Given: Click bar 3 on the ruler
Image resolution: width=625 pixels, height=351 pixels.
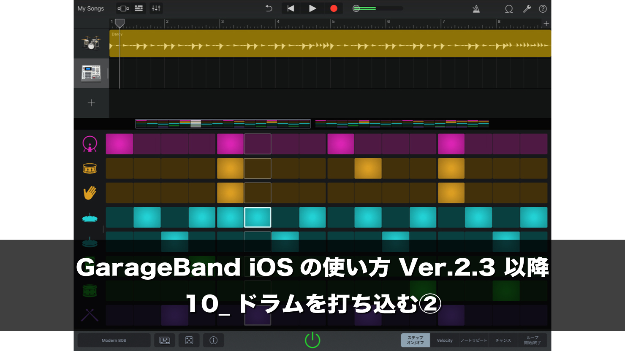Looking at the screenshot, I should coord(223,22).
